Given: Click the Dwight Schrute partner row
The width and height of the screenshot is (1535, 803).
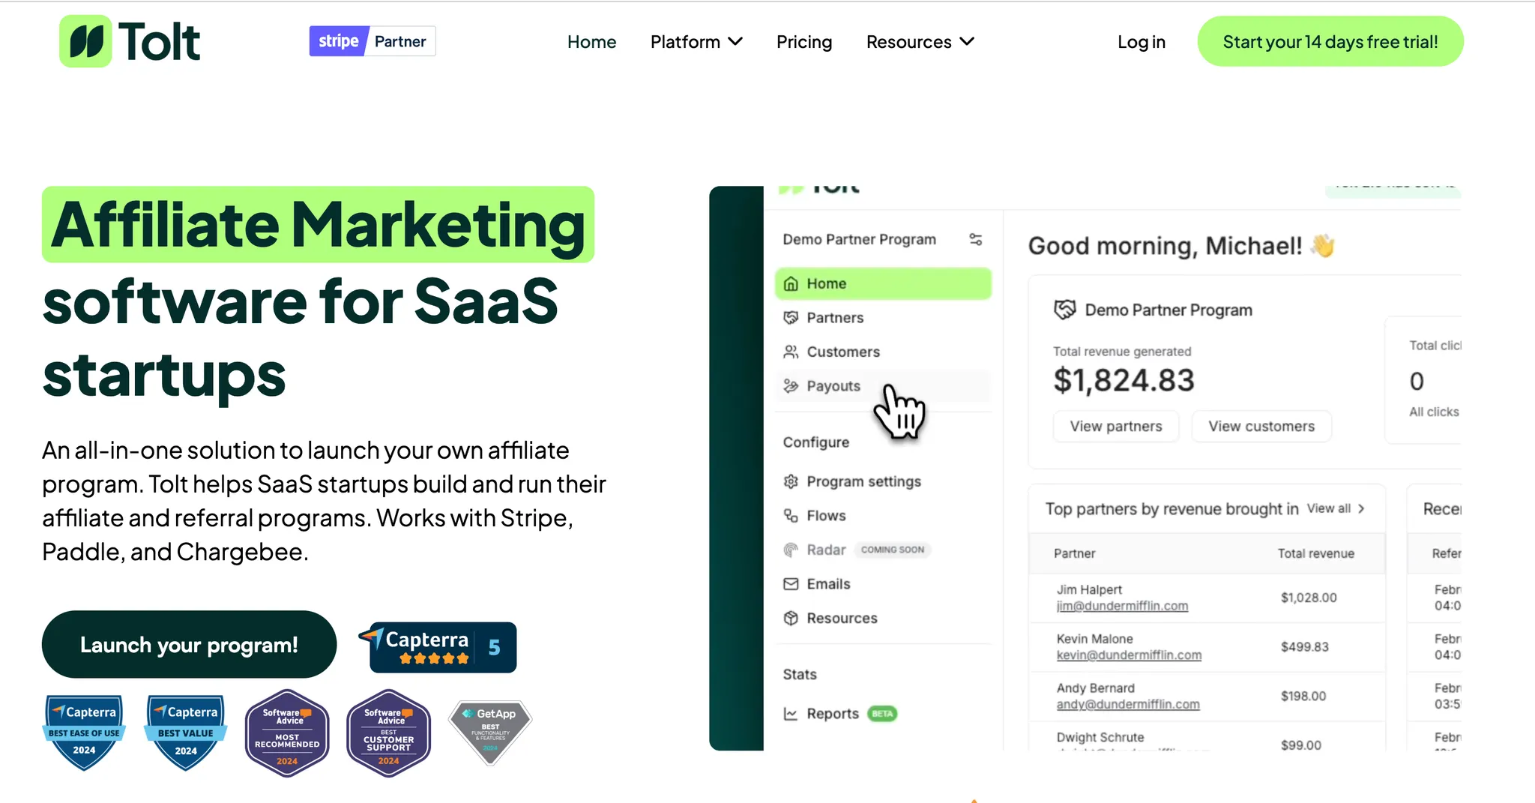Looking at the screenshot, I should click(x=1207, y=738).
